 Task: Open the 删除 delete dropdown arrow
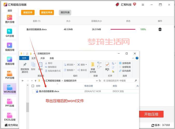point(86,64)
